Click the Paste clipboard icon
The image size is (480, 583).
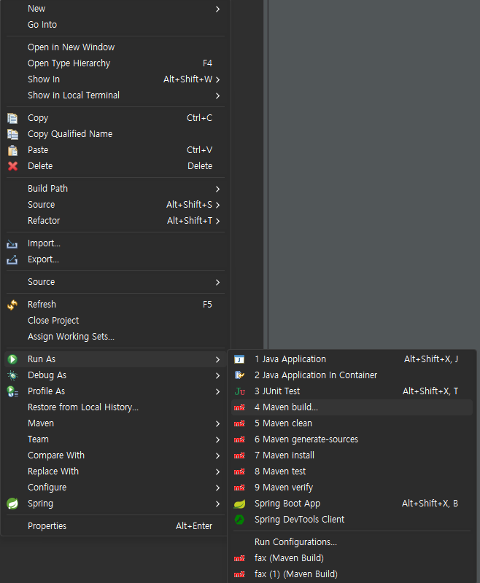[x=12, y=150]
